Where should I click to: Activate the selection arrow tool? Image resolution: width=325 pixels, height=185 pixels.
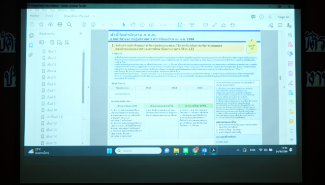[x=124, y=25]
